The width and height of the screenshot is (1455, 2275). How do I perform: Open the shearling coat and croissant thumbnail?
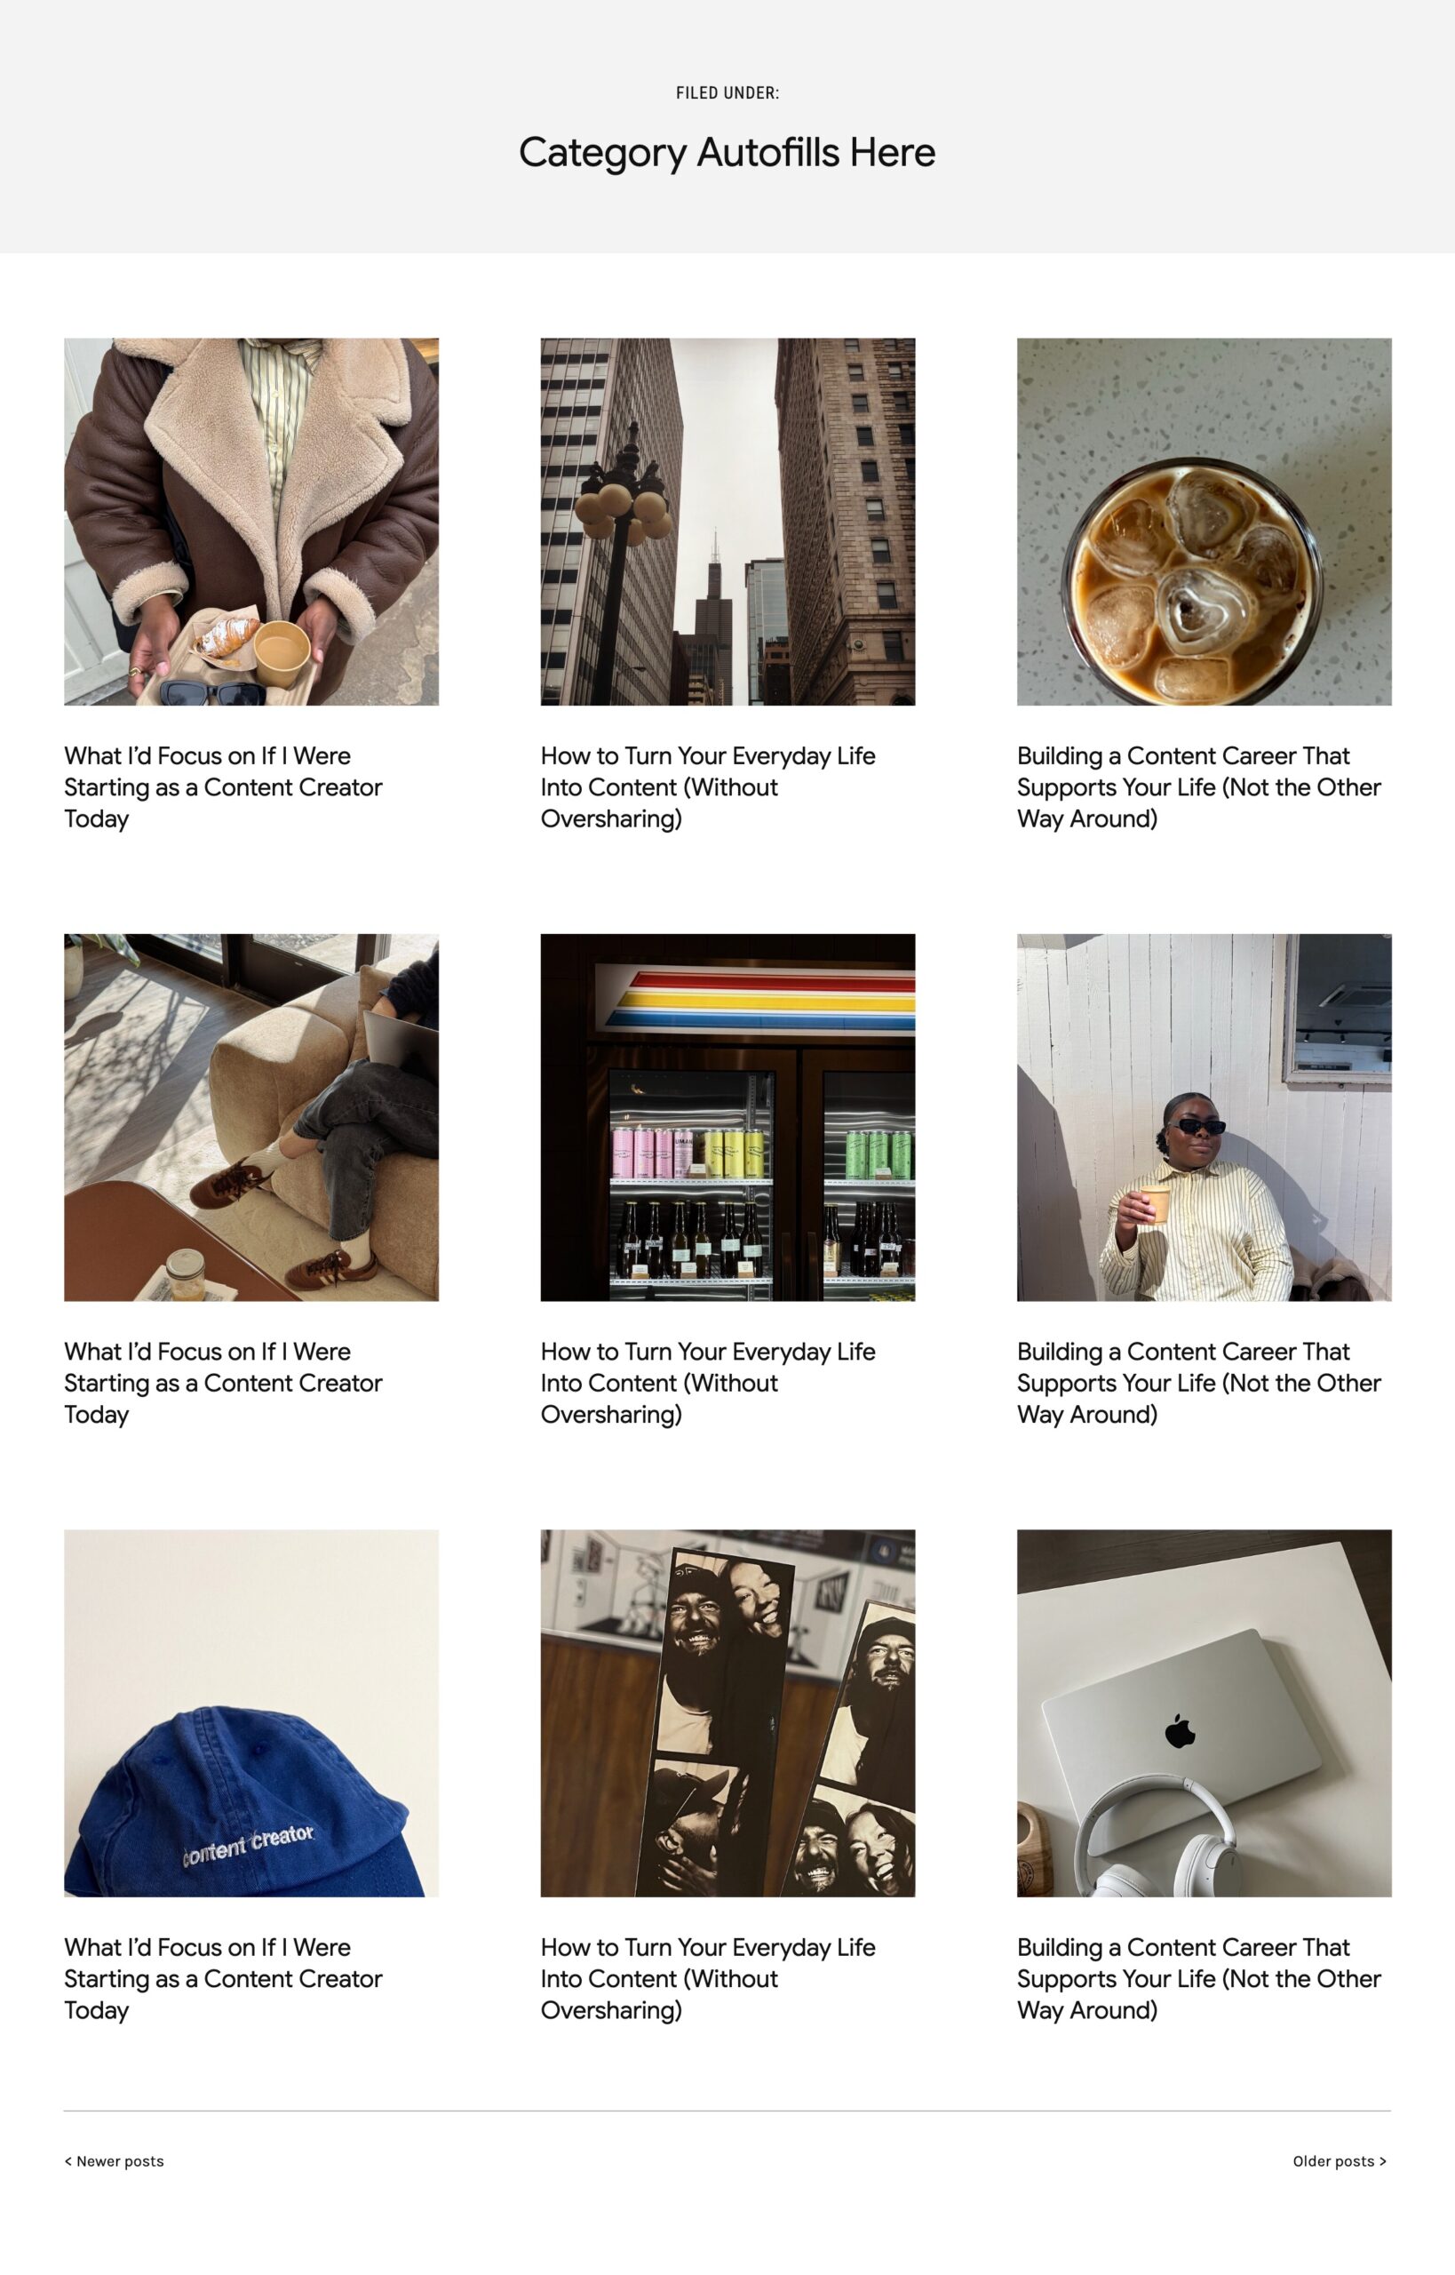pos(251,521)
